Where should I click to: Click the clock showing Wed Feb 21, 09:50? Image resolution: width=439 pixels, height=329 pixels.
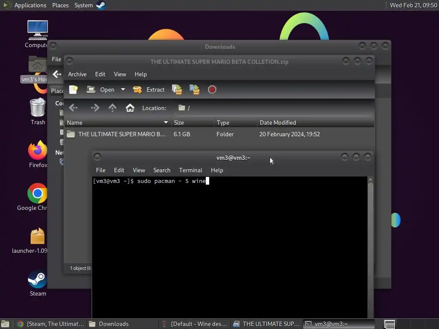pyautogui.click(x=414, y=5)
